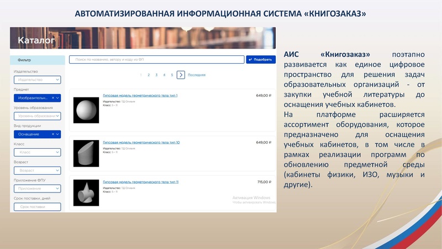Viewport: 442px width, 249px height.
Task: Jump to the Последняя page link
Action: [197, 75]
